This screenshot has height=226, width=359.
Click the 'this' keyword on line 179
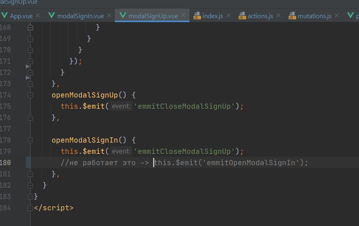pyautogui.click(x=69, y=151)
